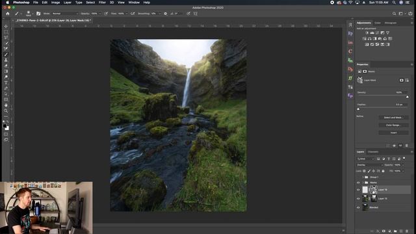
Task: Open the layer blend mode dropdown
Action: (x=370, y=165)
